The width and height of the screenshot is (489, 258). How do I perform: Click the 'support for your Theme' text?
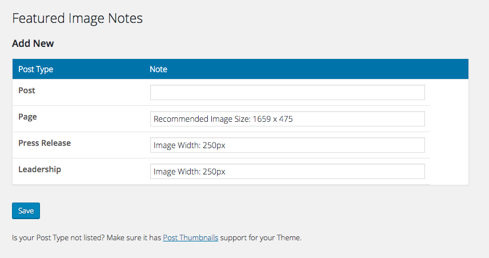pos(260,238)
